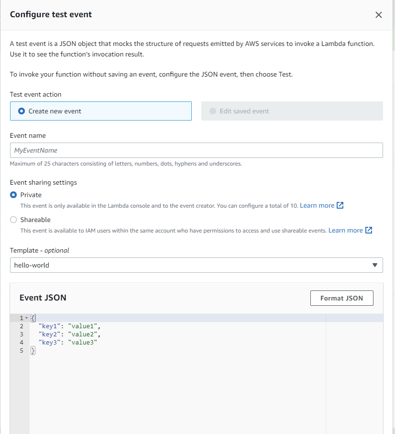Click line number 3 in editor gutter
This screenshot has width=395, height=434.
[x=22, y=334]
